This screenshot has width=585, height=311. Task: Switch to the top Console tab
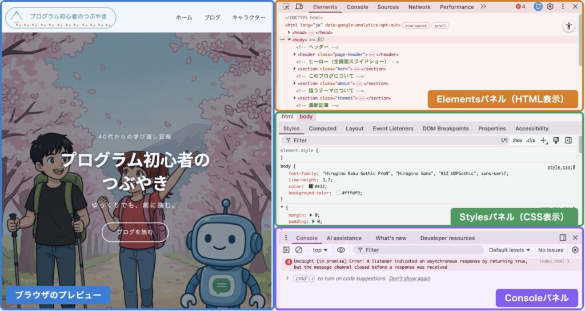(358, 7)
